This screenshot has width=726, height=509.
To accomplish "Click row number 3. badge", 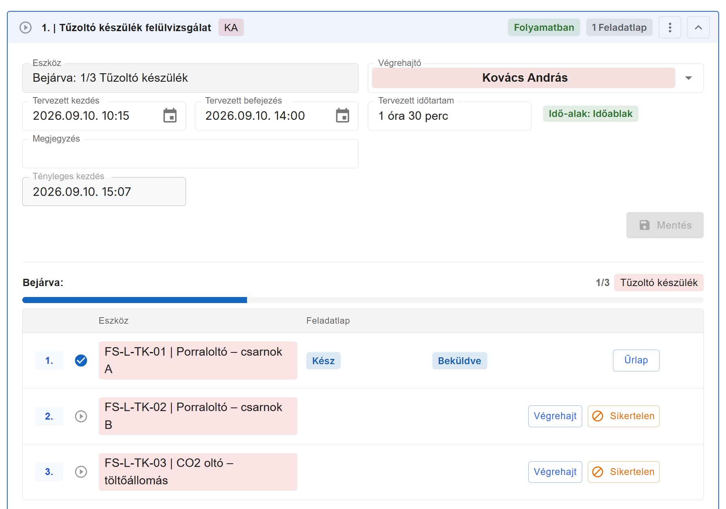I will (49, 472).
